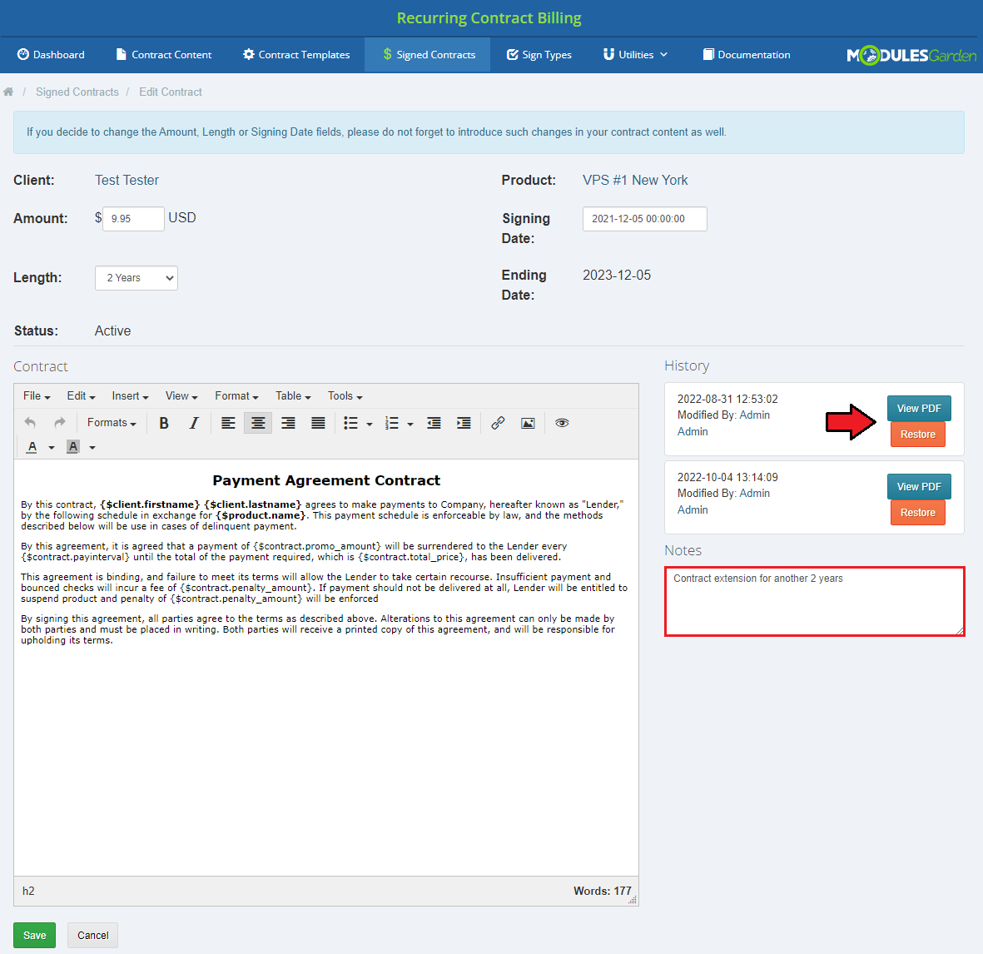Justify the contract text
This screenshot has height=954, width=983.
click(319, 423)
